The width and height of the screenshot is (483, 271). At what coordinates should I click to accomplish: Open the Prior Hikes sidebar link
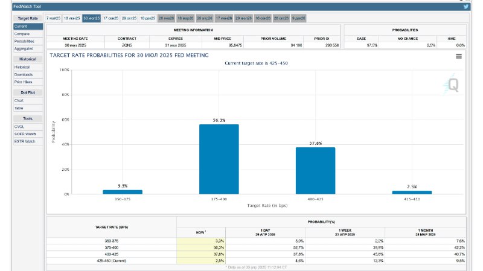pyautogui.click(x=28, y=82)
